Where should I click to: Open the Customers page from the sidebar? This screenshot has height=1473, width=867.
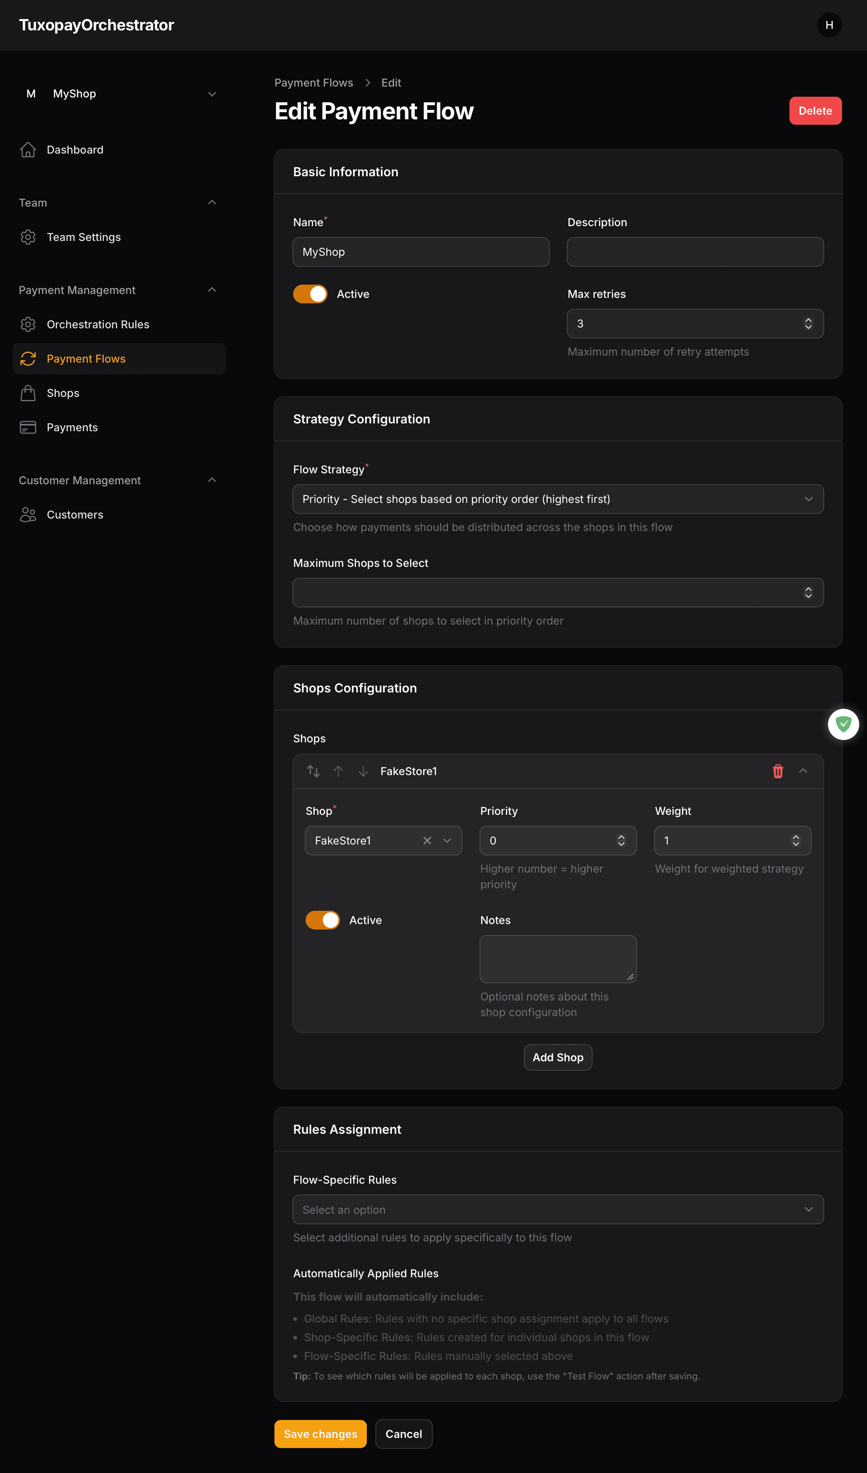(x=75, y=514)
